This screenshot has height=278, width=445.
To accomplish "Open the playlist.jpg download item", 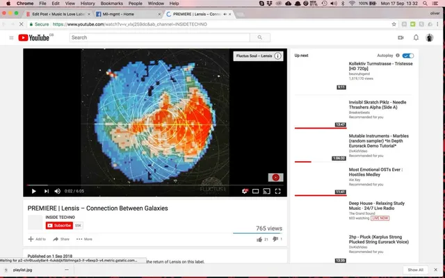I will [x=23, y=270].
